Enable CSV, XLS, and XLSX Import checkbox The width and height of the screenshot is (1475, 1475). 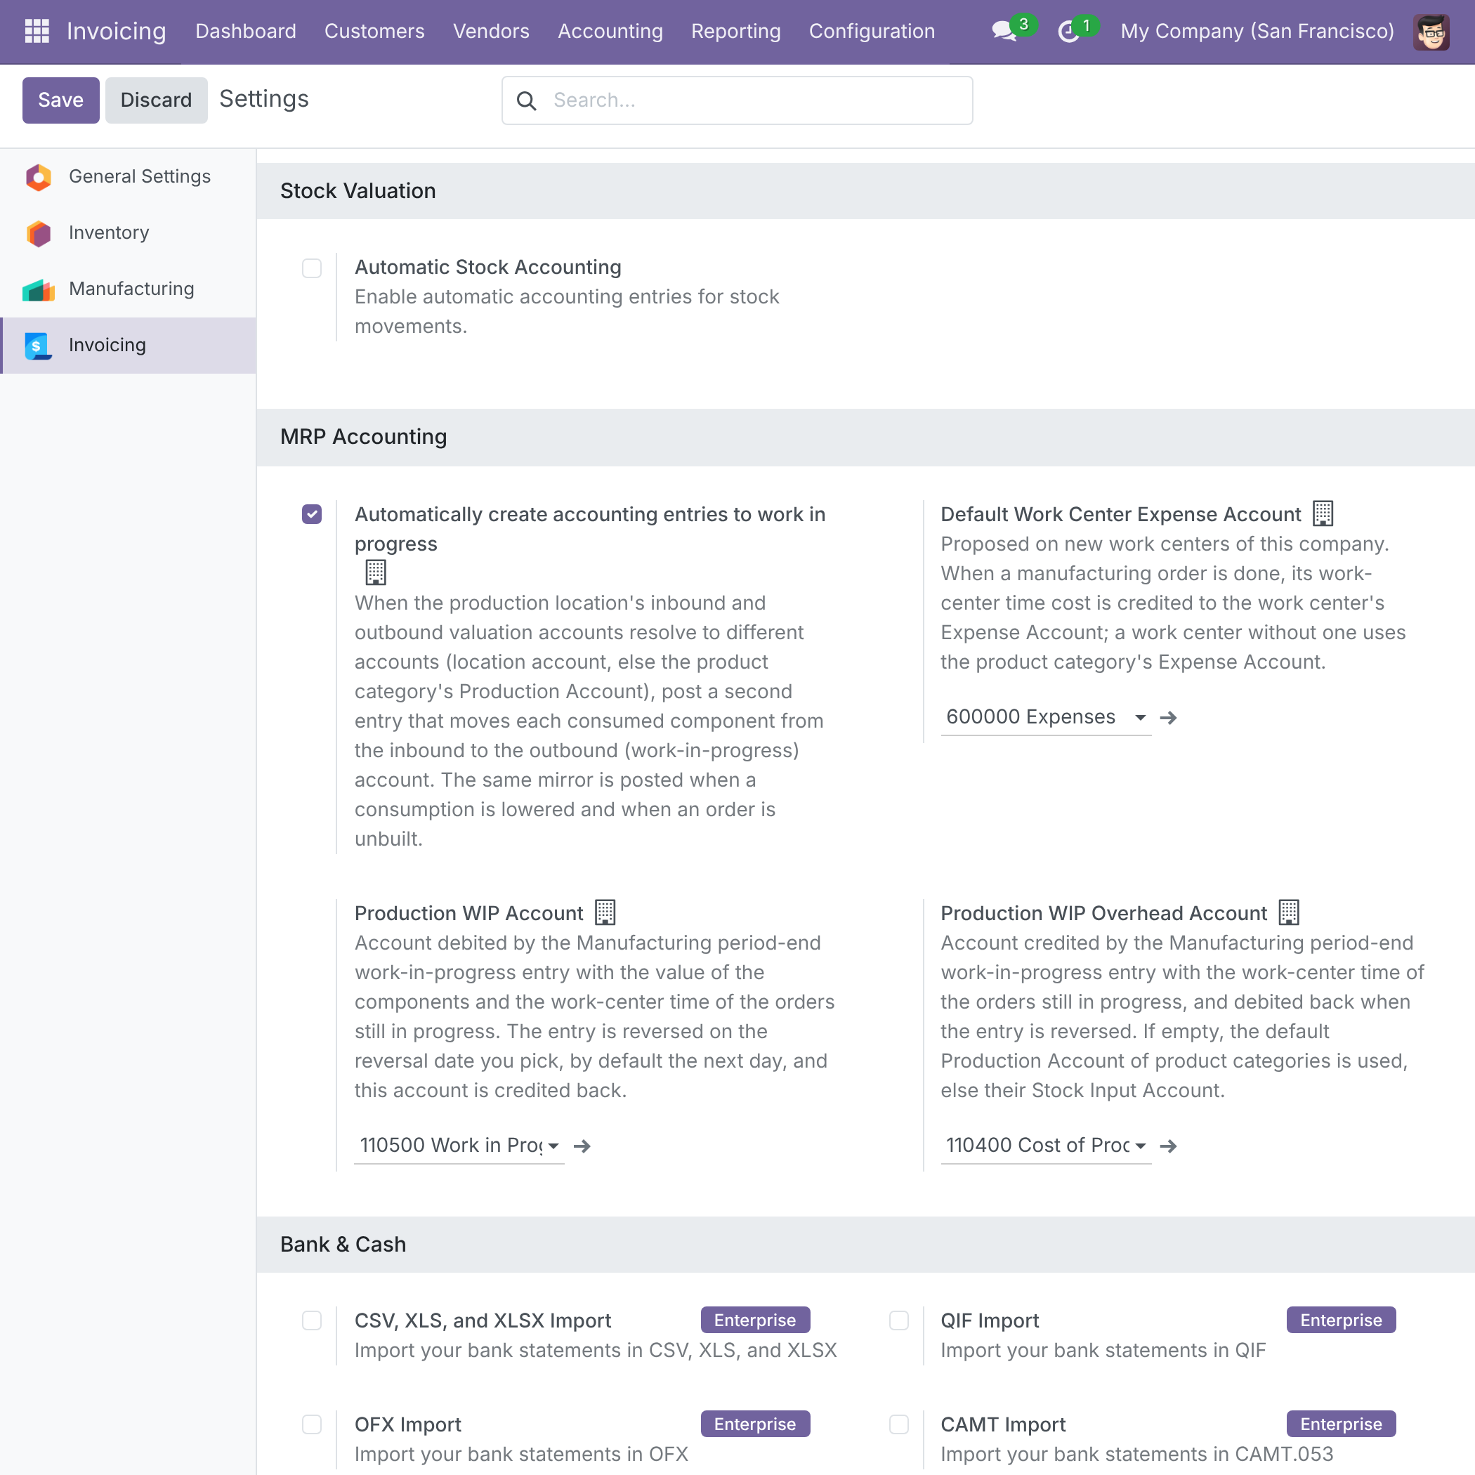(x=311, y=1320)
